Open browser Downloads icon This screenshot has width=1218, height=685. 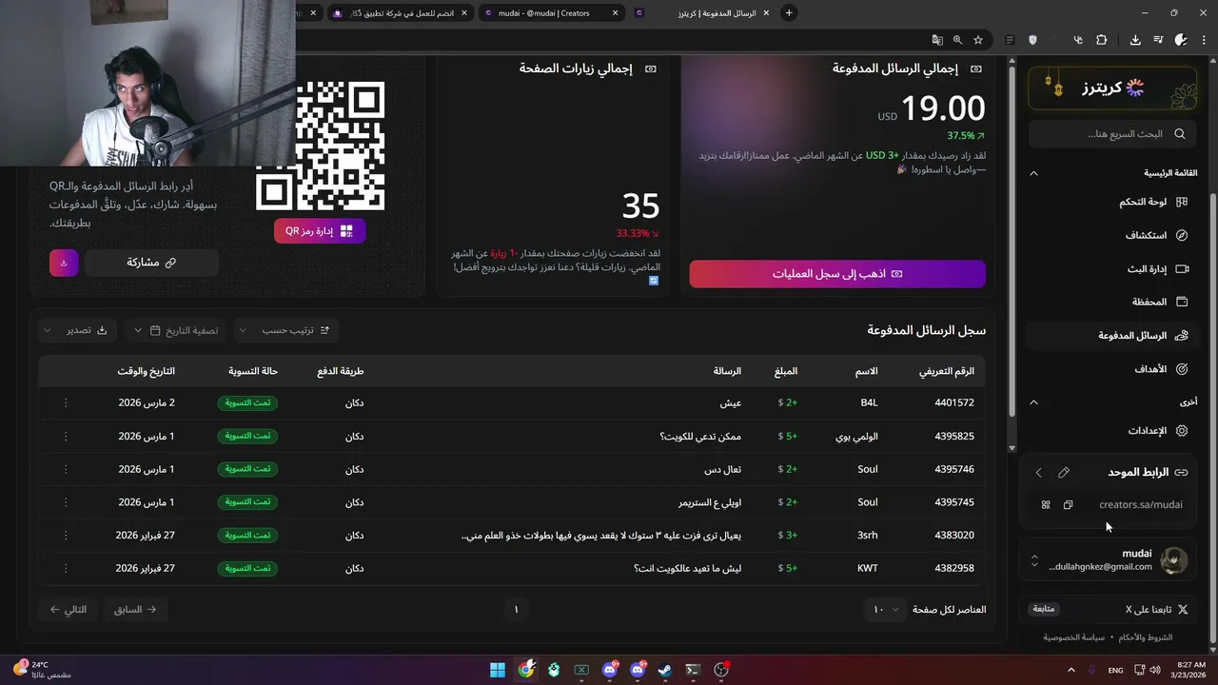pyautogui.click(x=1135, y=40)
